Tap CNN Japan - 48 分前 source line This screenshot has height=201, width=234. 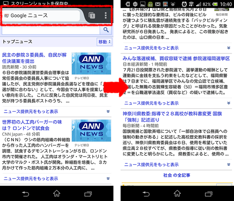pos(21,134)
